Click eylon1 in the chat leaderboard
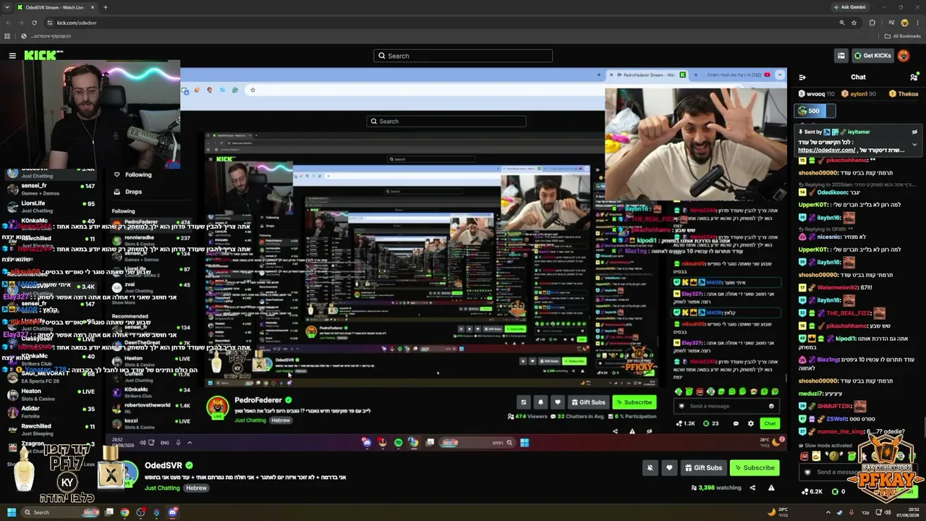Screen dimensions: 926x521 859,94
